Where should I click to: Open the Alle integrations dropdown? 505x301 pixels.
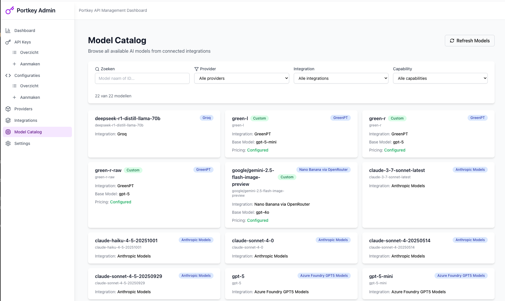341,78
